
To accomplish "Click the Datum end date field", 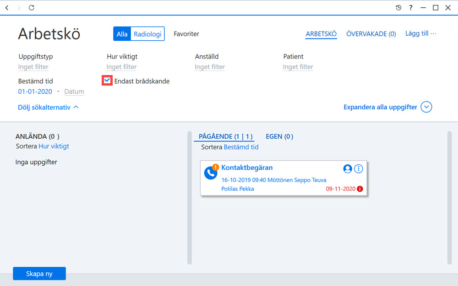I will [x=74, y=92].
